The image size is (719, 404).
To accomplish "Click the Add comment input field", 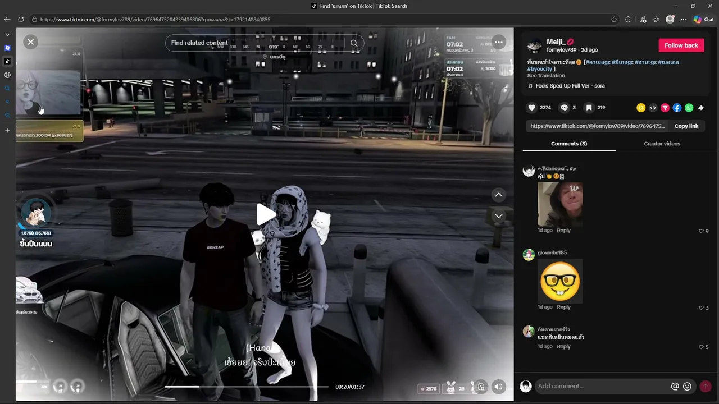I will [x=602, y=386].
